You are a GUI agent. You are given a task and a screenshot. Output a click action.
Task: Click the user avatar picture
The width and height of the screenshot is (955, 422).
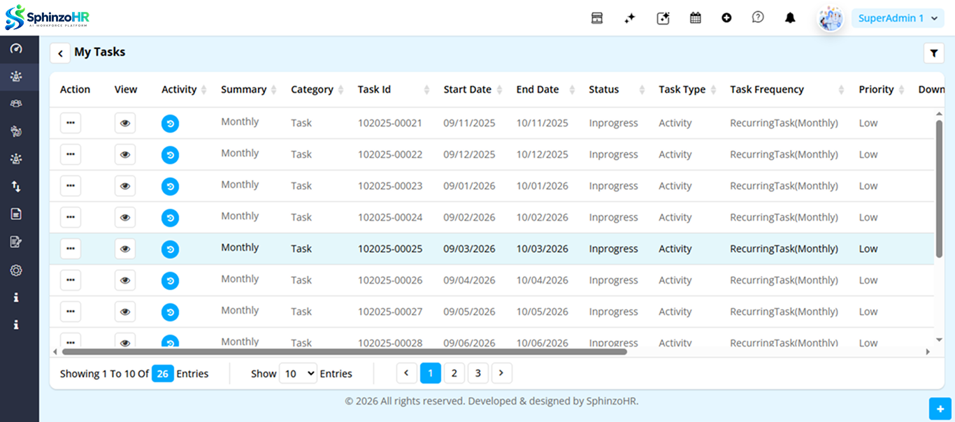pos(831,19)
